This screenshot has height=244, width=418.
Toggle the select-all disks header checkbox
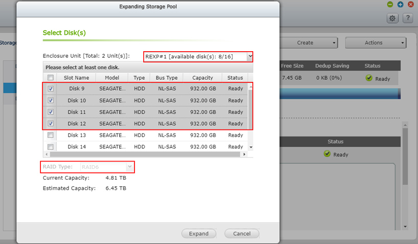[x=50, y=78]
